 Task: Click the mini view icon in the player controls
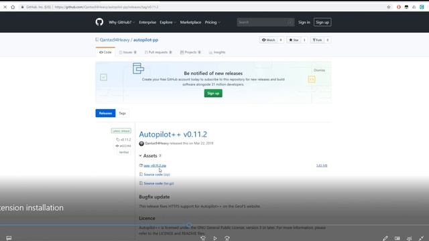[397, 238]
